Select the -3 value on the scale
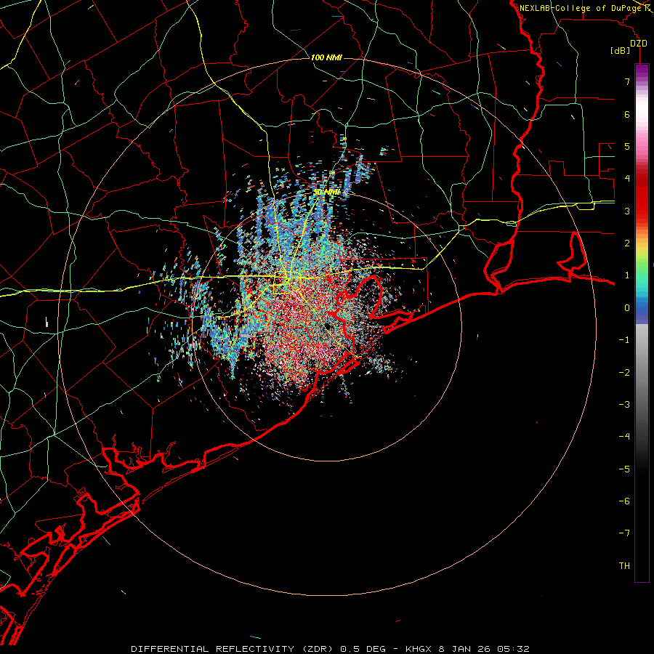The height and width of the screenshot is (654, 654). click(624, 405)
